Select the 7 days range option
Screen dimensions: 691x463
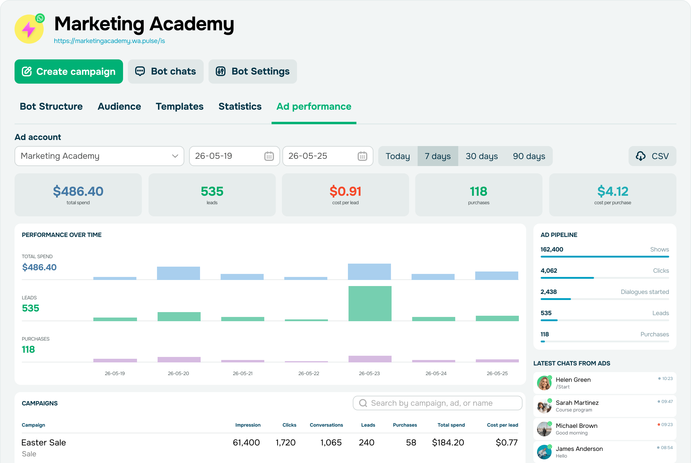coord(438,156)
